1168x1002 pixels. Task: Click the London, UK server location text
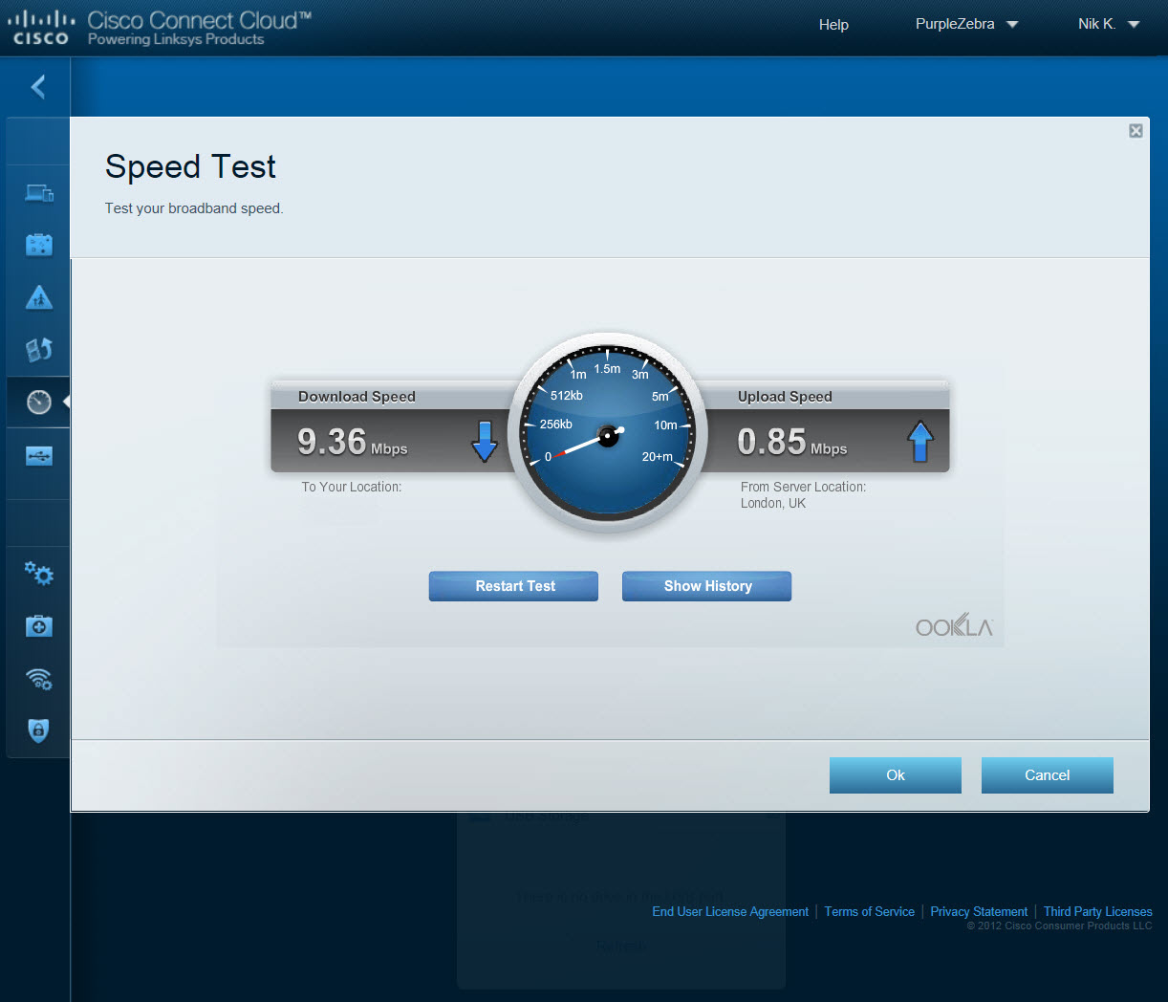(773, 503)
